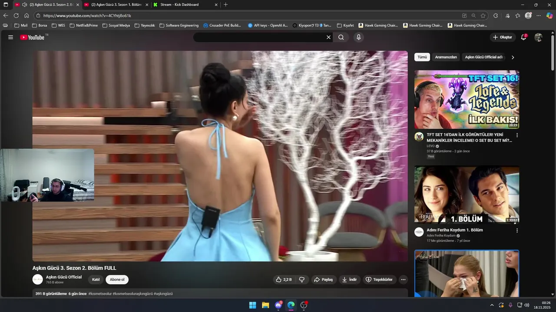This screenshot has height=312, width=556.
Task: Open the Software Engineering bookmarks folder
Action: pyautogui.click(x=179, y=26)
